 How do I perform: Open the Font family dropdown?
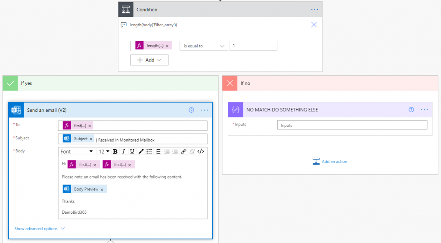(77, 151)
